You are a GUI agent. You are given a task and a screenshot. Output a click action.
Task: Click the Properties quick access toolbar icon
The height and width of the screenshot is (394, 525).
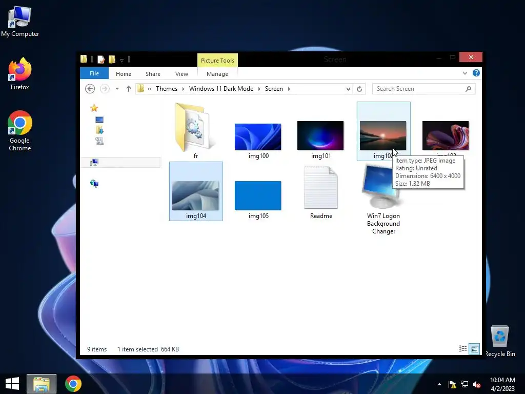[101, 60]
